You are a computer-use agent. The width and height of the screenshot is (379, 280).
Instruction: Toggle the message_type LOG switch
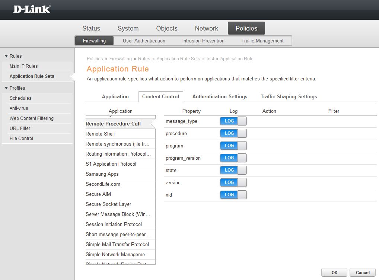[x=233, y=121]
